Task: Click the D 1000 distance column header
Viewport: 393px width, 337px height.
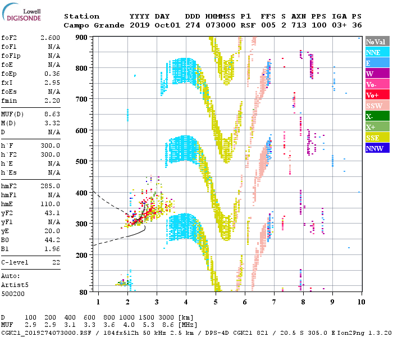Action: 127,318
